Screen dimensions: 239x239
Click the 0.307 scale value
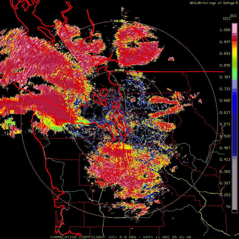(225, 183)
